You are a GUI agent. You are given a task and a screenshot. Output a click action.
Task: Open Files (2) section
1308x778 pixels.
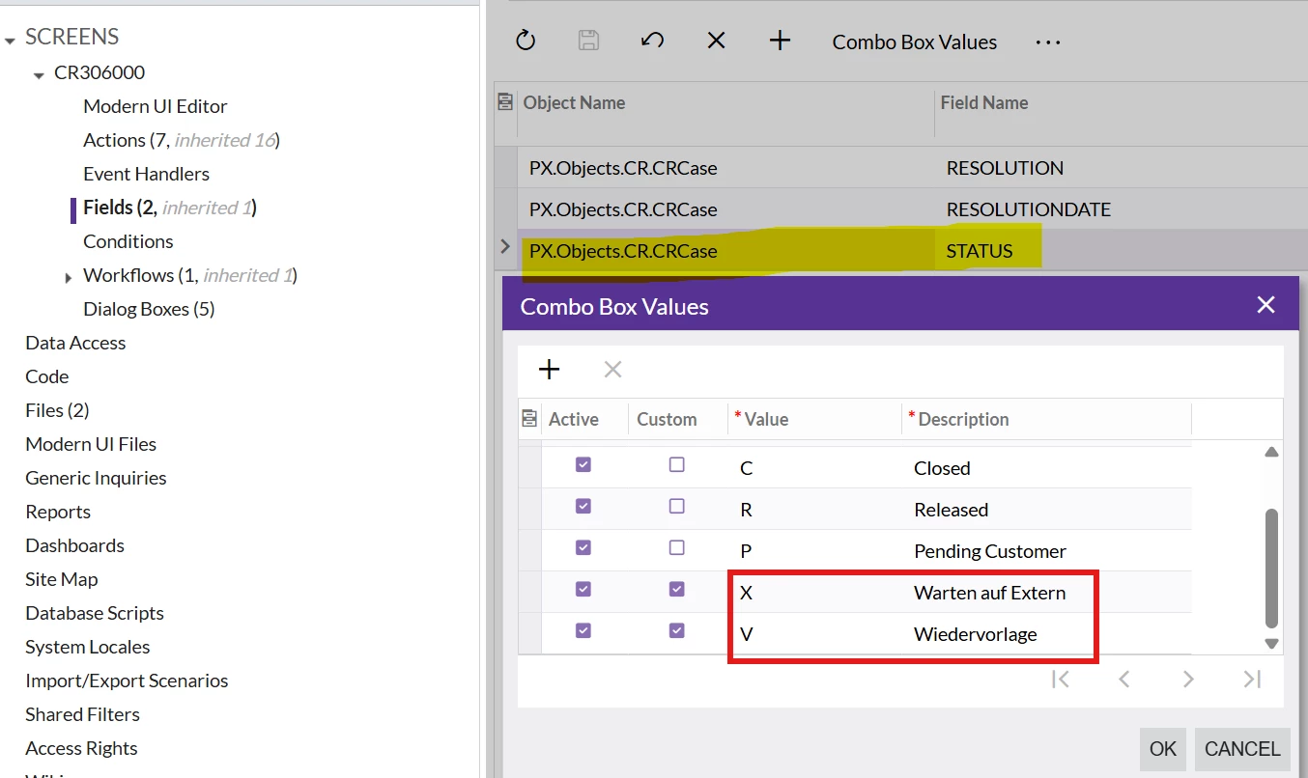57,410
